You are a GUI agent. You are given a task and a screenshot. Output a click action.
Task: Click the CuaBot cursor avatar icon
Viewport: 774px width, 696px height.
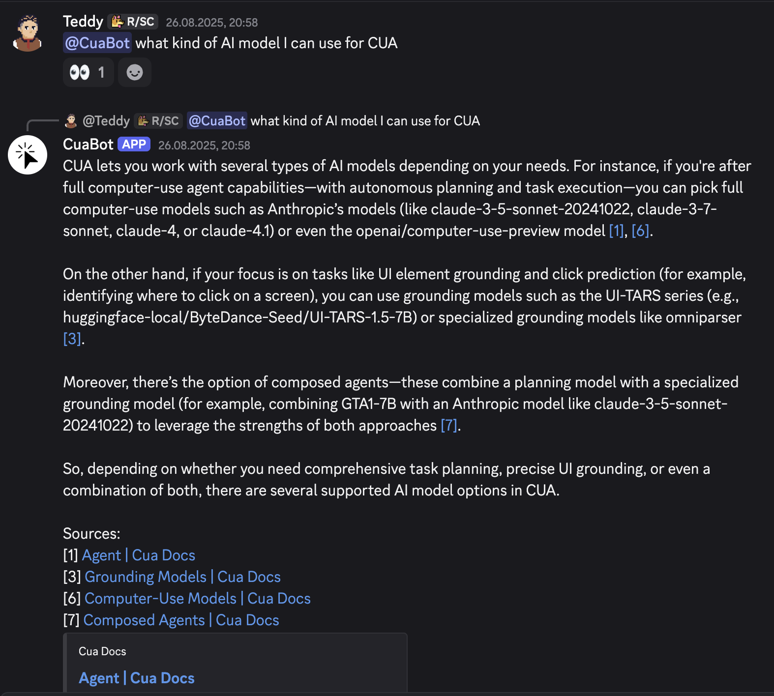tap(28, 155)
